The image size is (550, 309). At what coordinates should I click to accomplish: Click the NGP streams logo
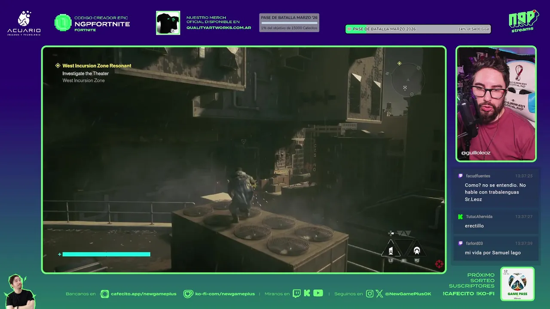(523, 21)
